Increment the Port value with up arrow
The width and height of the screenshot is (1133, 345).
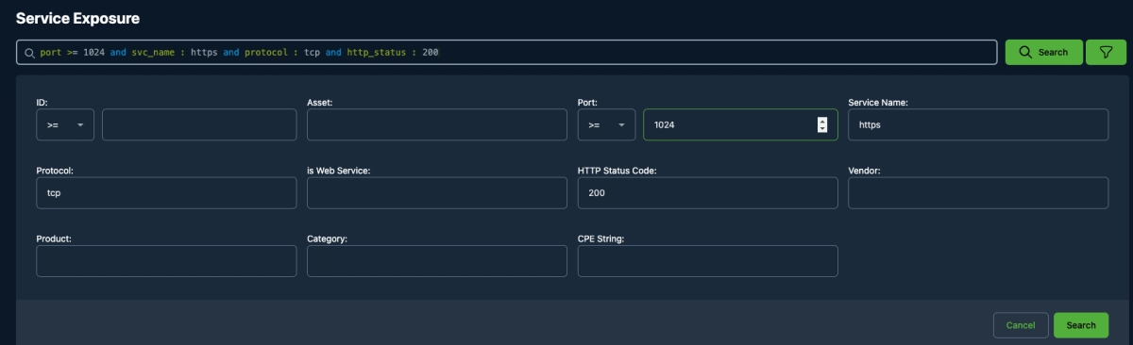[x=822, y=121]
